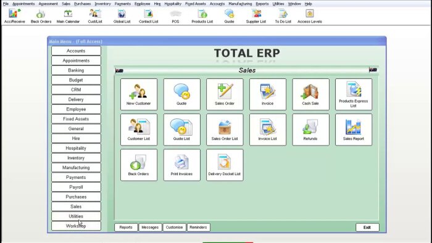Select the Employee module in the sidebar

[x=76, y=109]
